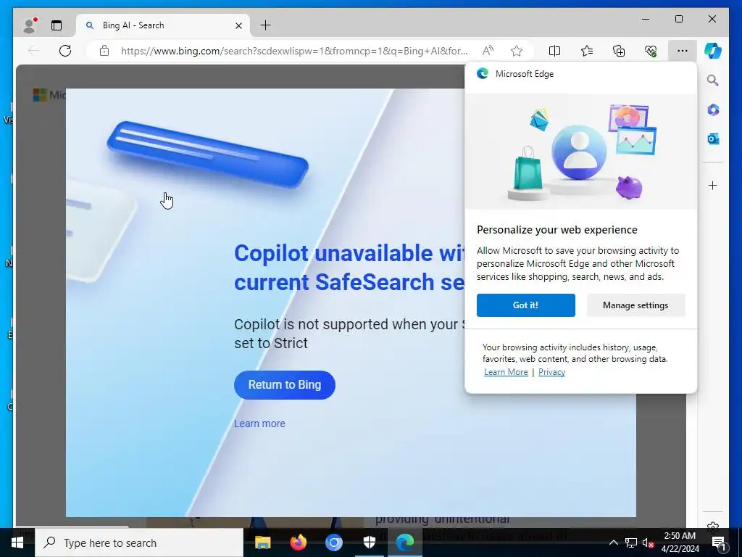Click Manage settings button
This screenshot has height=557, width=742.
[x=635, y=305]
